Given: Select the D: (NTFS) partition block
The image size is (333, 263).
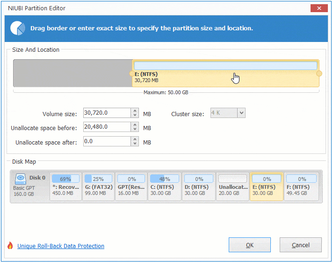Looking at the screenshot, I should 197,187.
